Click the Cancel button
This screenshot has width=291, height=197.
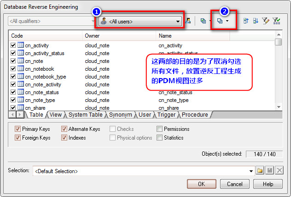tap(234, 184)
